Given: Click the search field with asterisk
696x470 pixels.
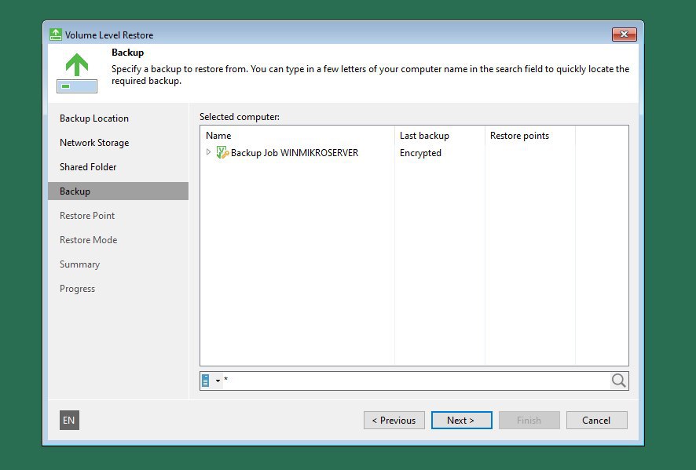Looking at the screenshot, I should coord(416,381).
